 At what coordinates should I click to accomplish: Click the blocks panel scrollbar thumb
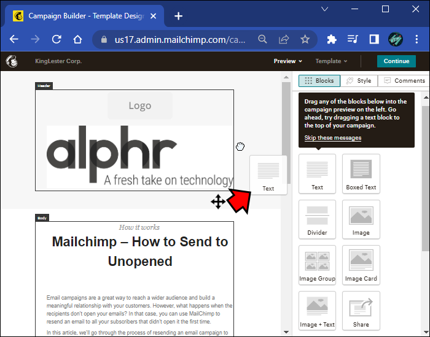coord(426,178)
